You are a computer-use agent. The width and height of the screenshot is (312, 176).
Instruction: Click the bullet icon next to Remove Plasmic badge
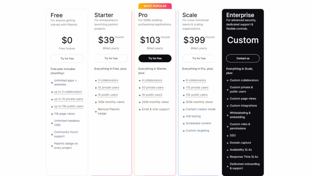coord(96,111)
